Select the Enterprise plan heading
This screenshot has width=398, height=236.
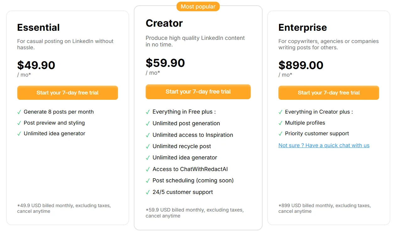303,28
